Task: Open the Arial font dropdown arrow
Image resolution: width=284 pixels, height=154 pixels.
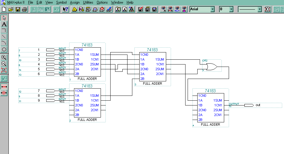Action: [212, 9]
